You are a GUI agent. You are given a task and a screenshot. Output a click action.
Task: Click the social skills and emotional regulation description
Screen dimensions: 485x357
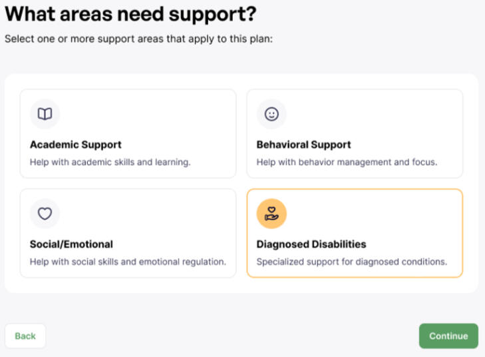(x=128, y=262)
